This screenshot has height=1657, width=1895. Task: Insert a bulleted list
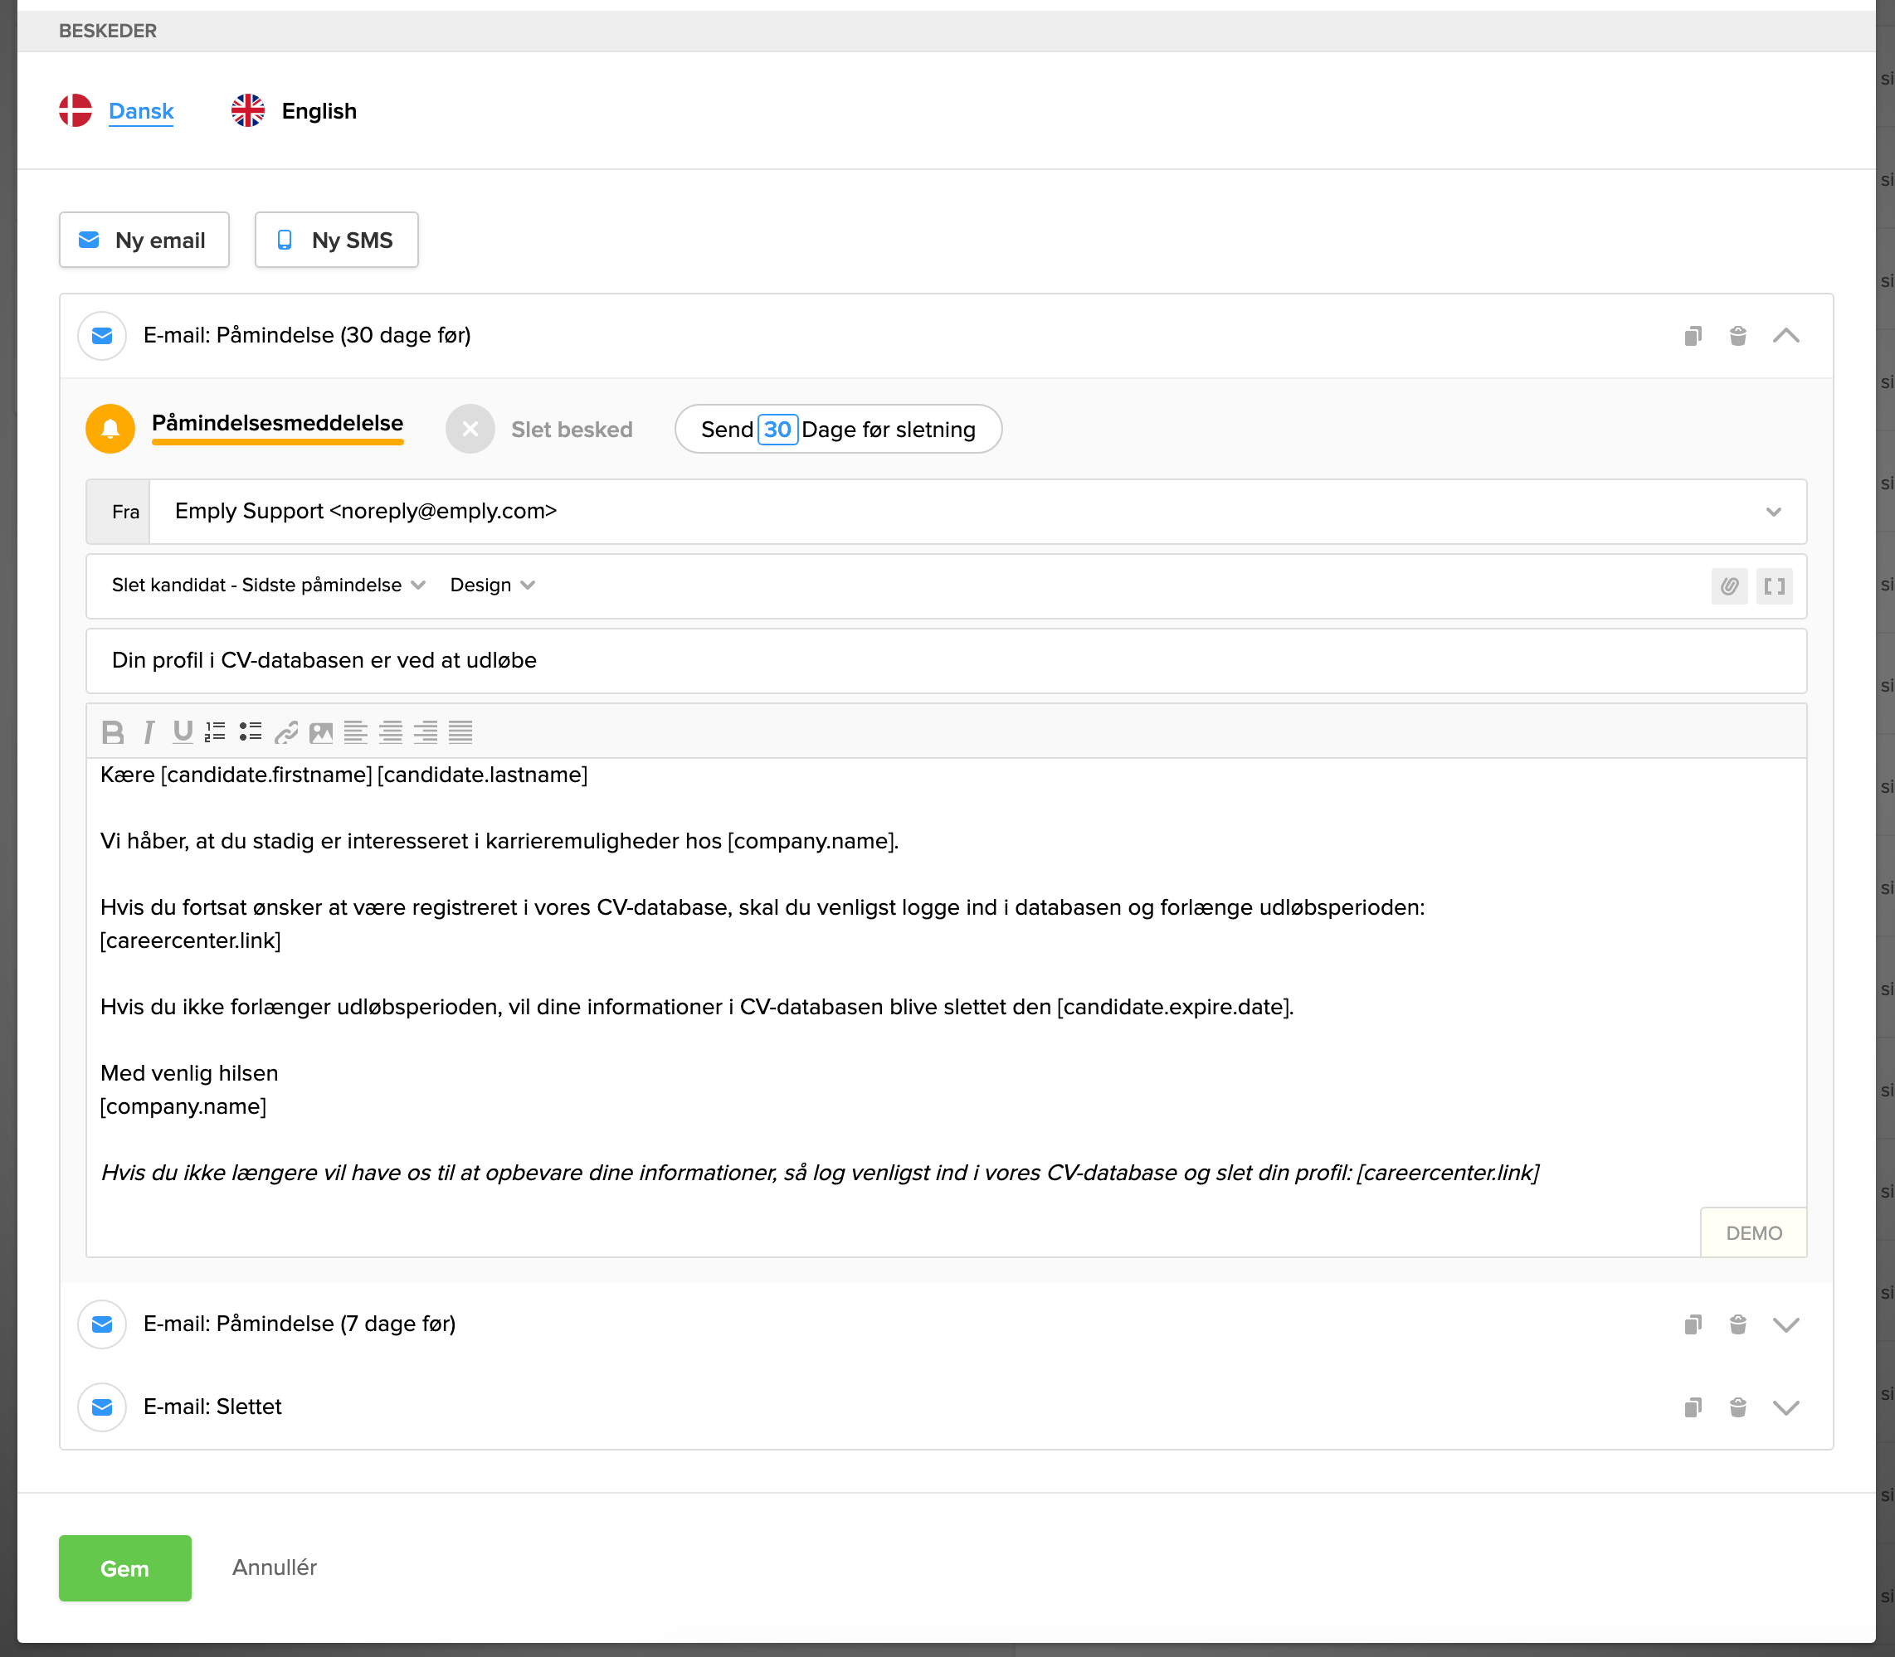251,732
